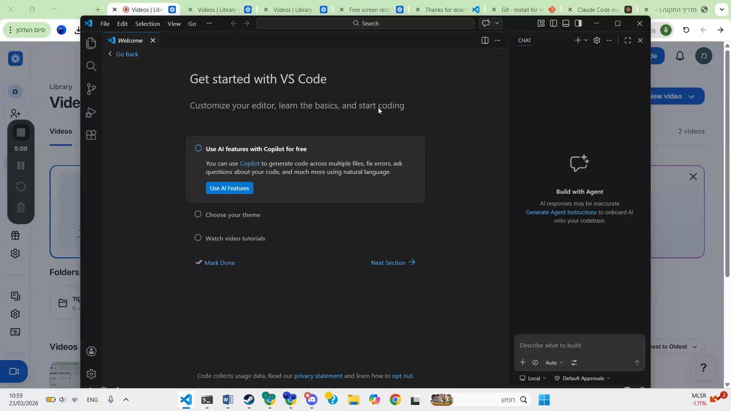
Task: Show more menu items via ellipsis
Action: 209,23
